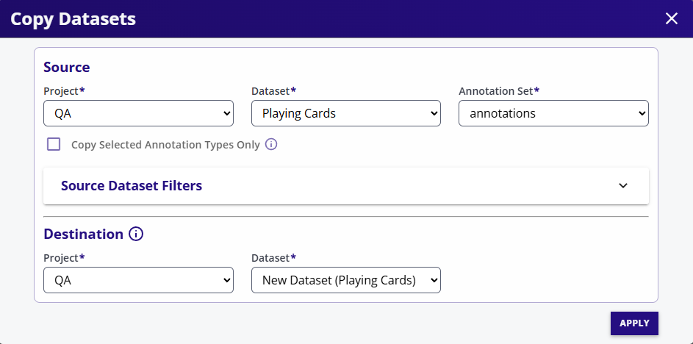Open the Source Dataset dropdown showing Playing Cards
Viewport: 693px width, 344px height.
[346, 113]
